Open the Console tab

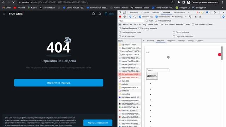[145, 13]
